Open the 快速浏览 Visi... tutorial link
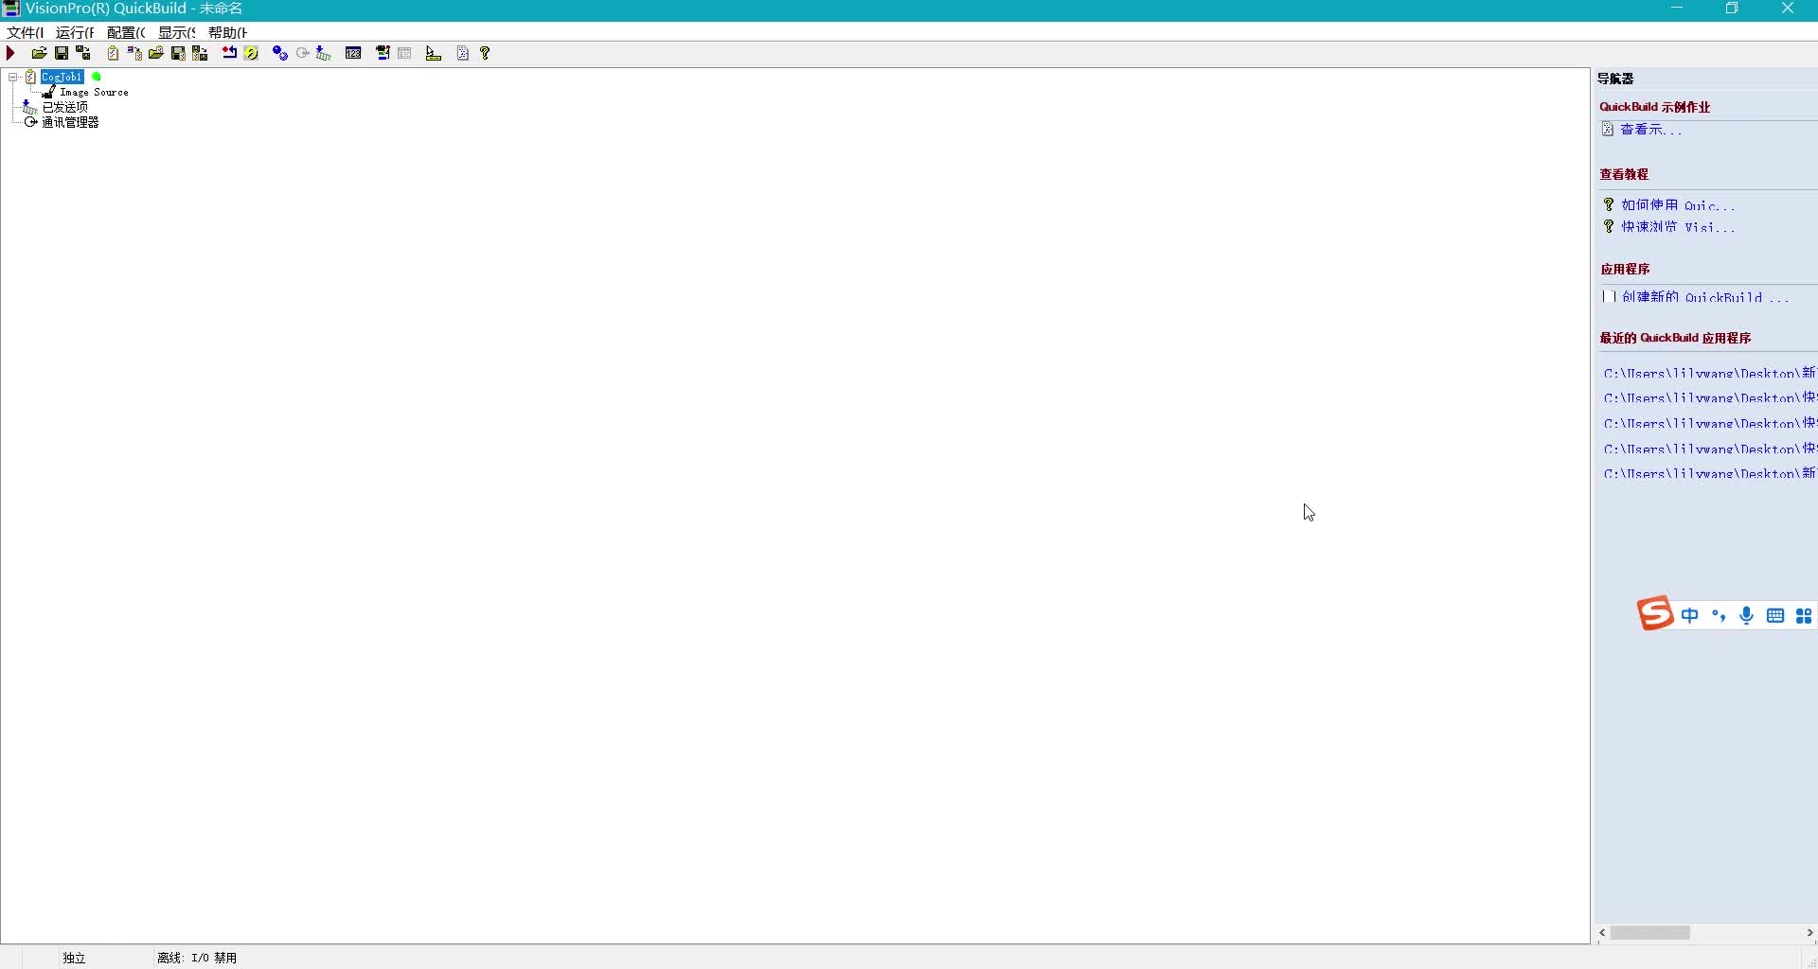The height and width of the screenshot is (969, 1818). click(x=1678, y=228)
